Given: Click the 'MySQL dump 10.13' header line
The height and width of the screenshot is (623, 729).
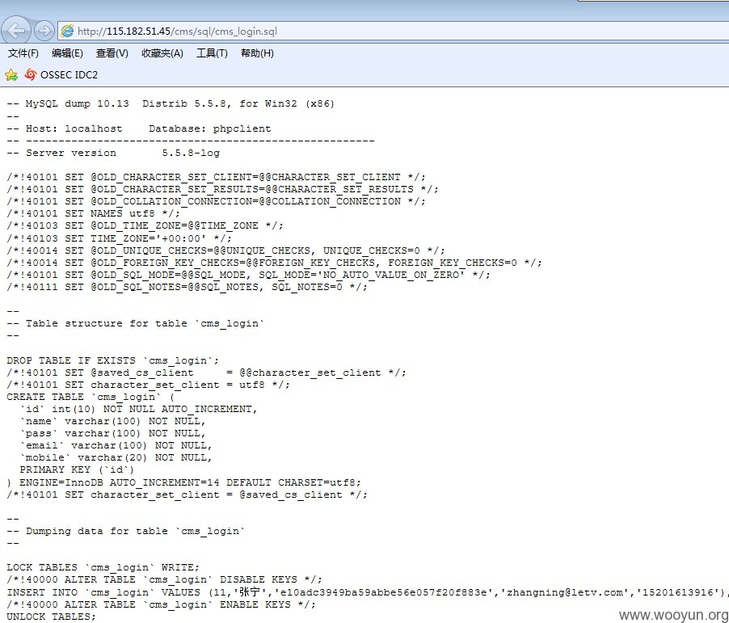Looking at the screenshot, I should pos(171,103).
